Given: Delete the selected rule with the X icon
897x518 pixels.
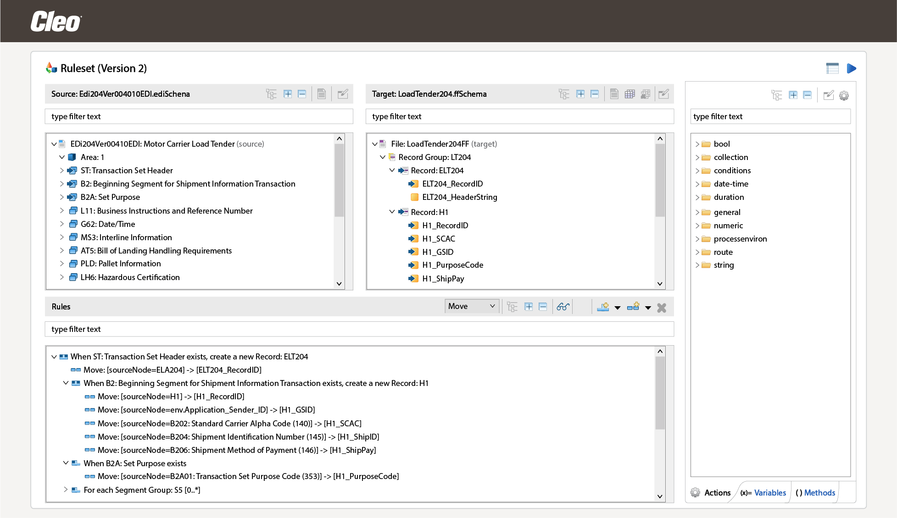Looking at the screenshot, I should (x=661, y=307).
